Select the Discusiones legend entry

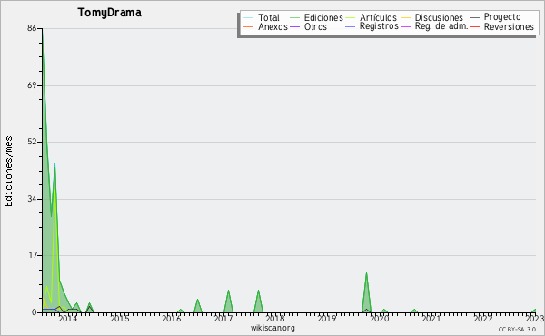coord(439,17)
